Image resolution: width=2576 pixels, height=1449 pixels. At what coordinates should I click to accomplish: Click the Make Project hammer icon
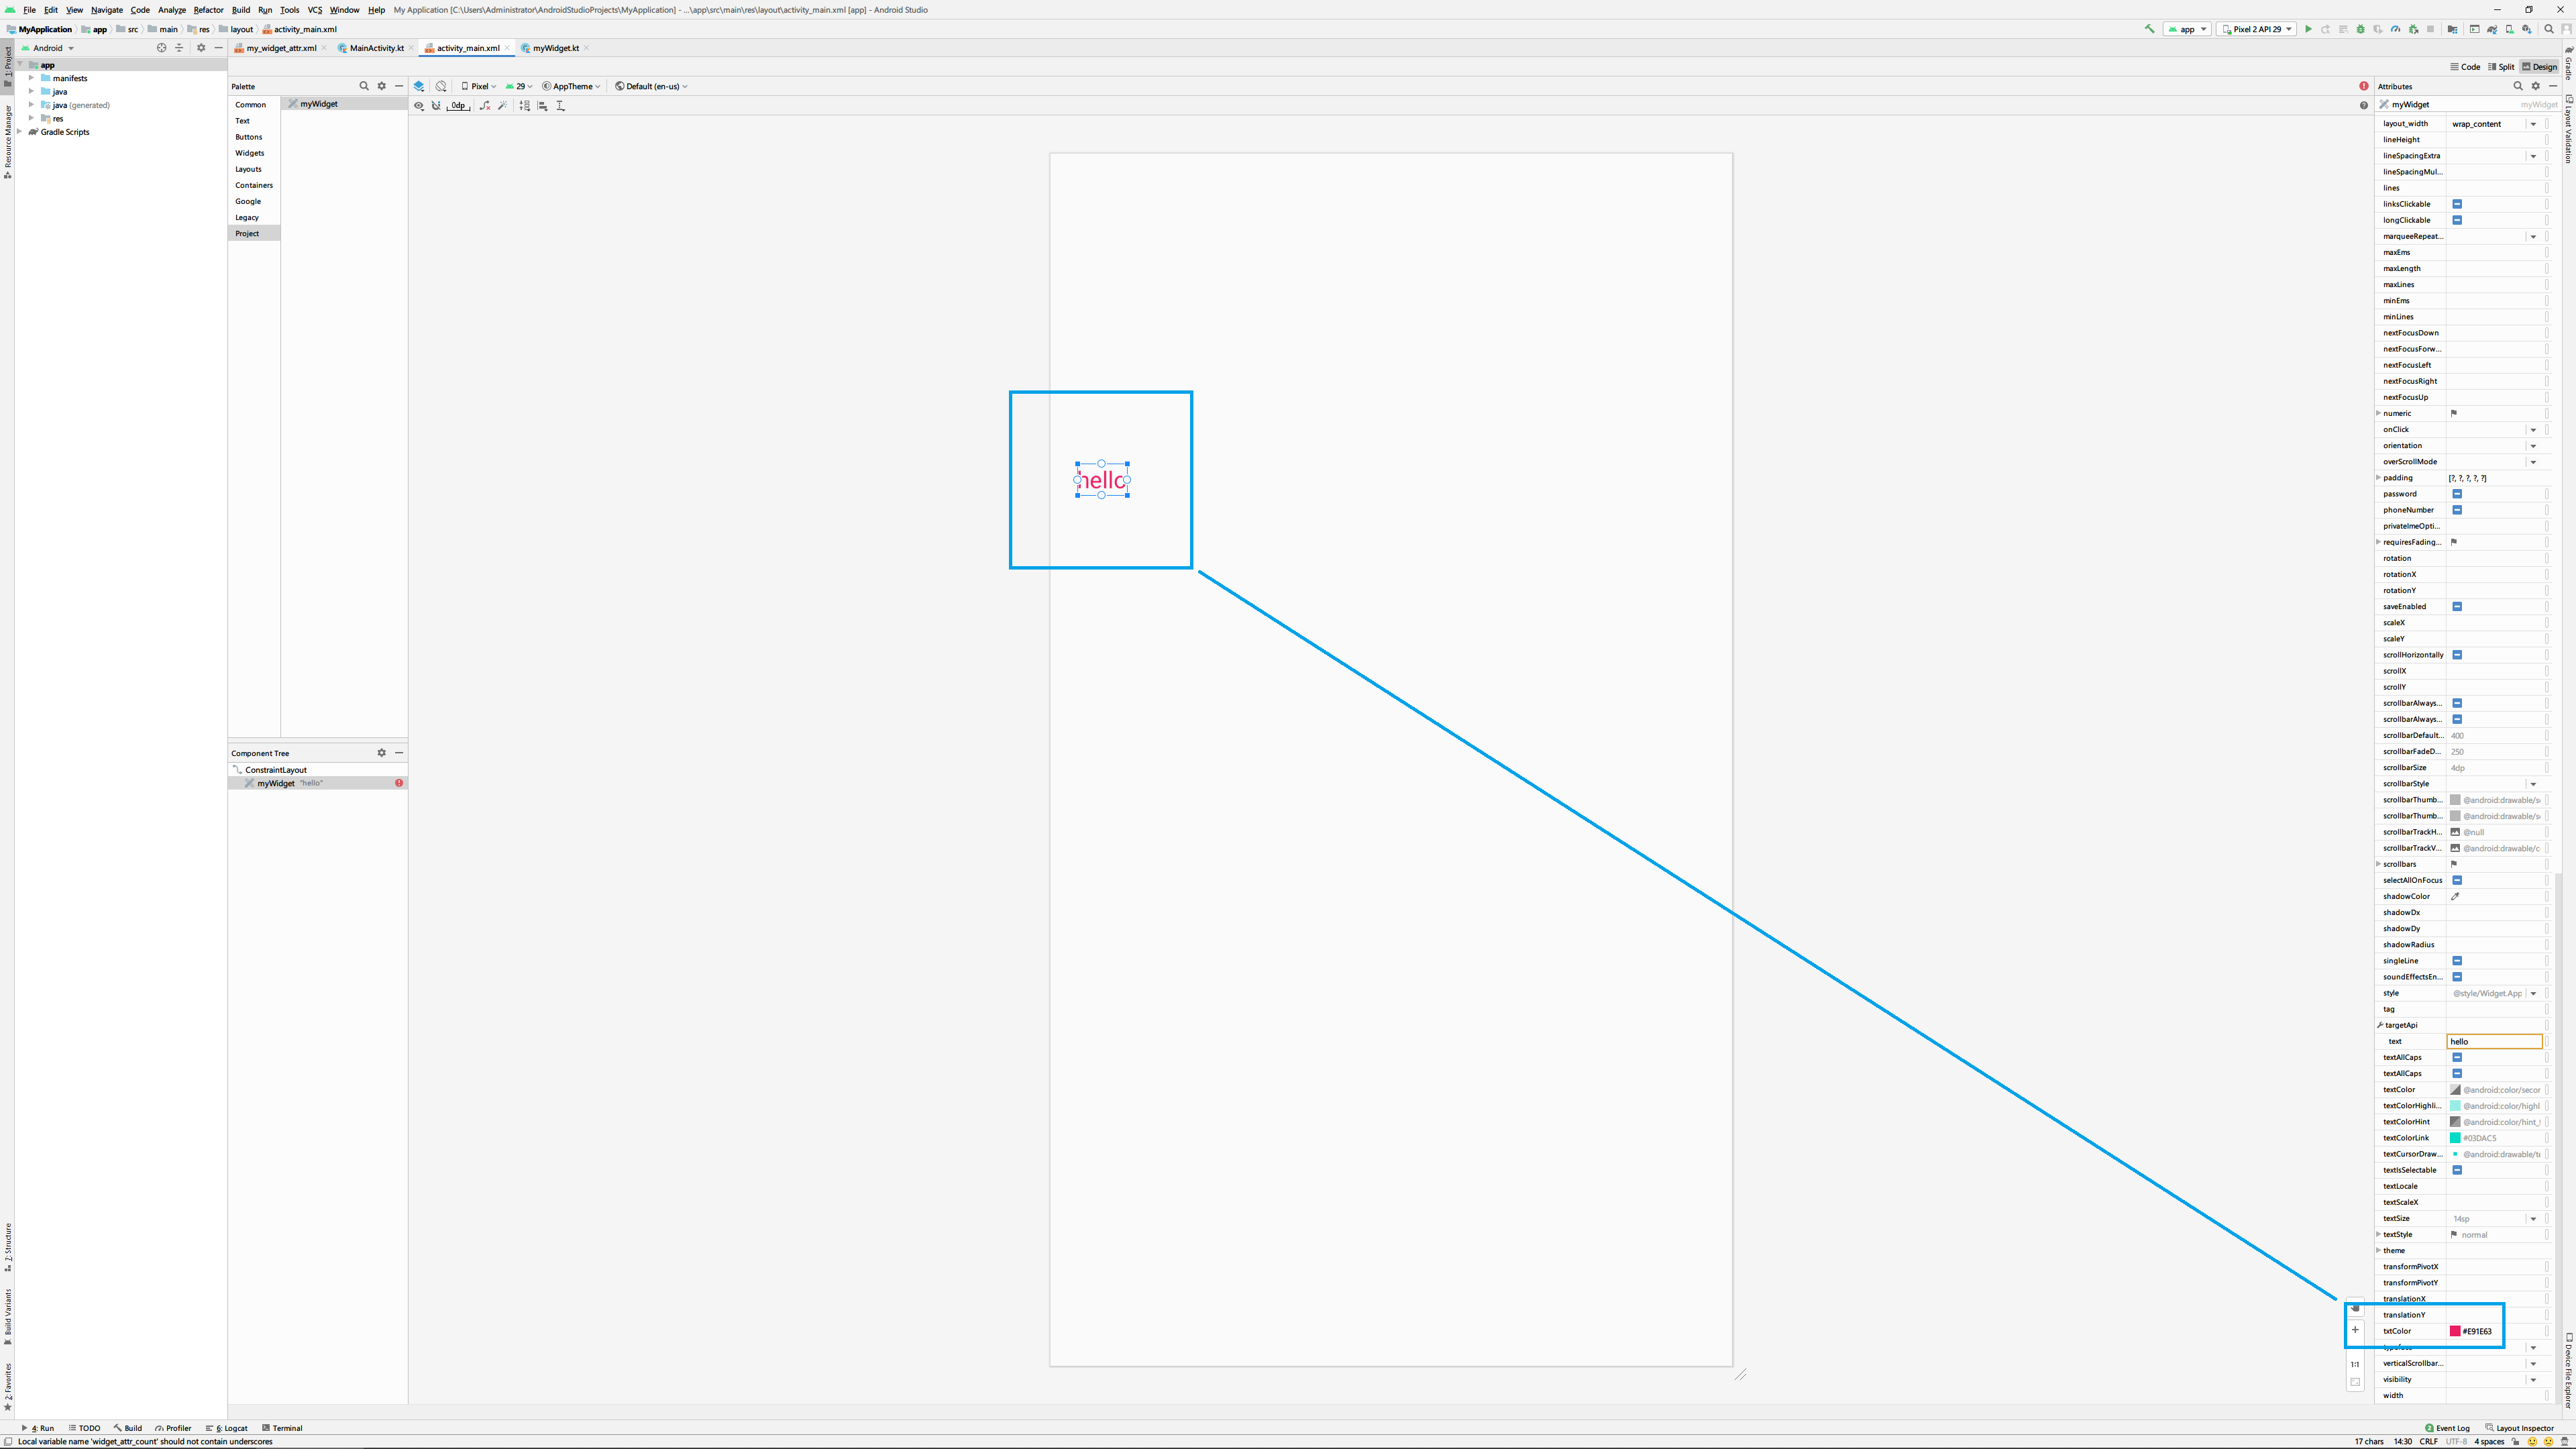click(2150, 29)
